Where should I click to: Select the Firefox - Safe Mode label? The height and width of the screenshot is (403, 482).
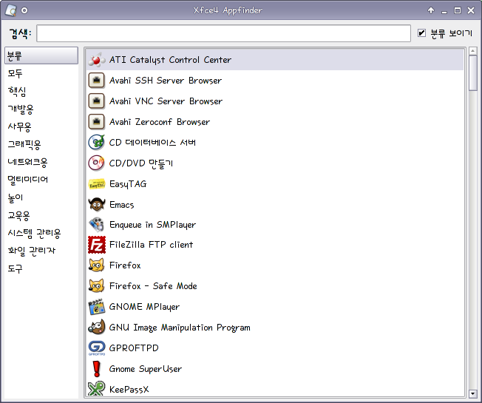tap(153, 286)
